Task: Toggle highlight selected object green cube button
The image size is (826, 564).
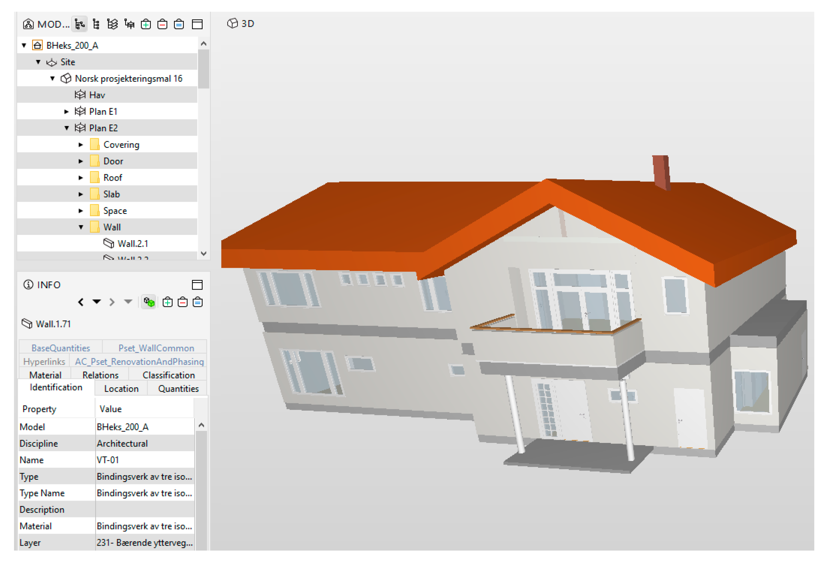Action: click(x=149, y=302)
